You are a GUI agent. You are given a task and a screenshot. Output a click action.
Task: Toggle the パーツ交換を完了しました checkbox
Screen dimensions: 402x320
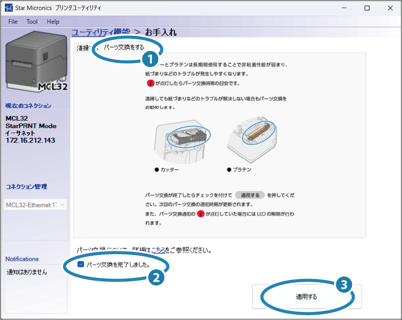coord(81,264)
